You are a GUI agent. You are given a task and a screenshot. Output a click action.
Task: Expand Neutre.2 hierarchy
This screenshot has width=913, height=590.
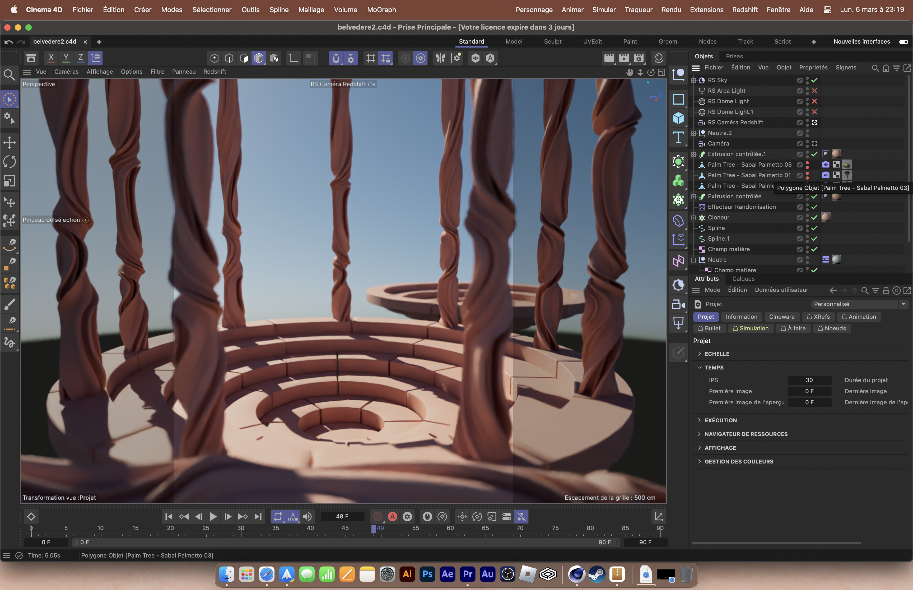pos(693,133)
